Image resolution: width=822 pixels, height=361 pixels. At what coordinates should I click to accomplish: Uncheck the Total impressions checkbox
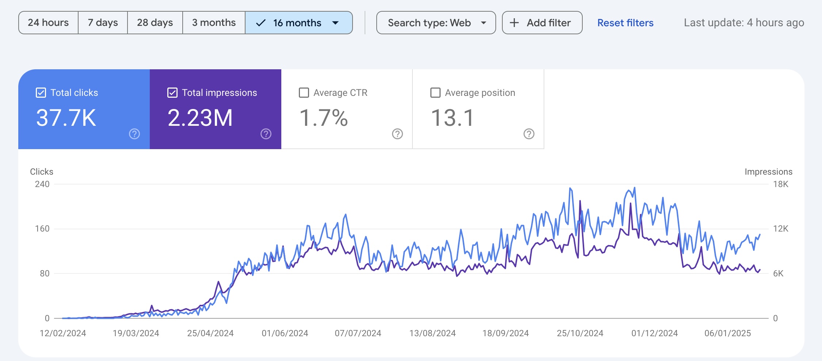pyautogui.click(x=172, y=93)
